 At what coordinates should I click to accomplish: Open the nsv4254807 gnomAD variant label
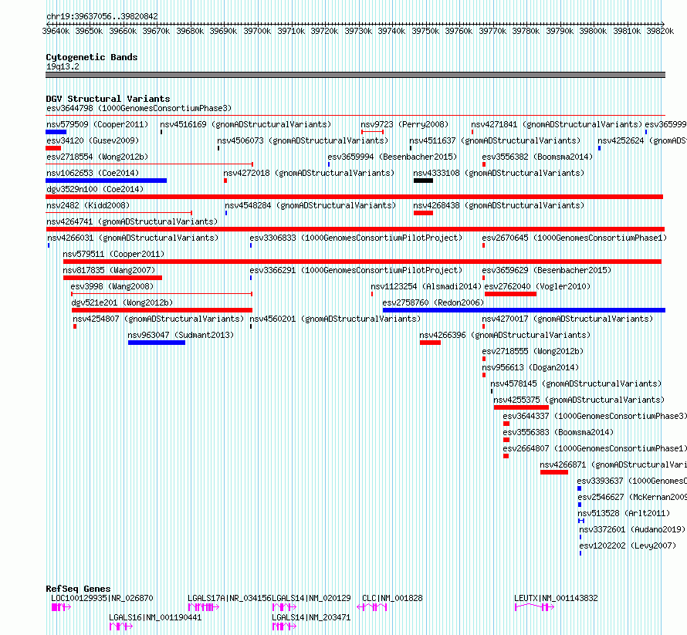coord(158,319)
